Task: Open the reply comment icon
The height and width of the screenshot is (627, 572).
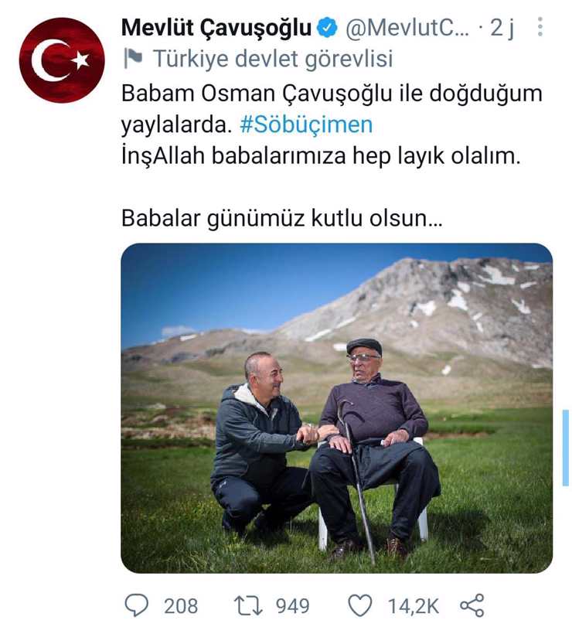Action: point(136,605)
